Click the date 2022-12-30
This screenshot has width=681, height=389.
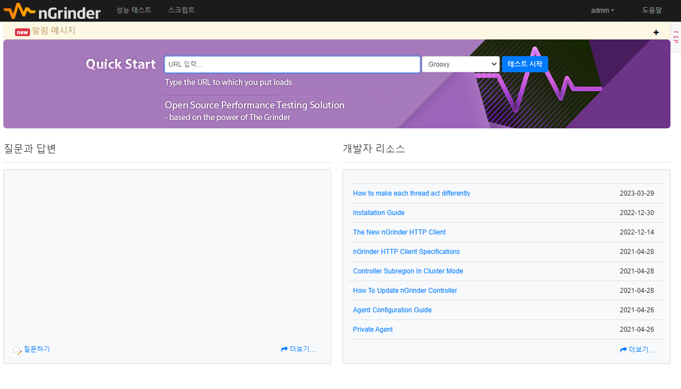coord(637,213)
